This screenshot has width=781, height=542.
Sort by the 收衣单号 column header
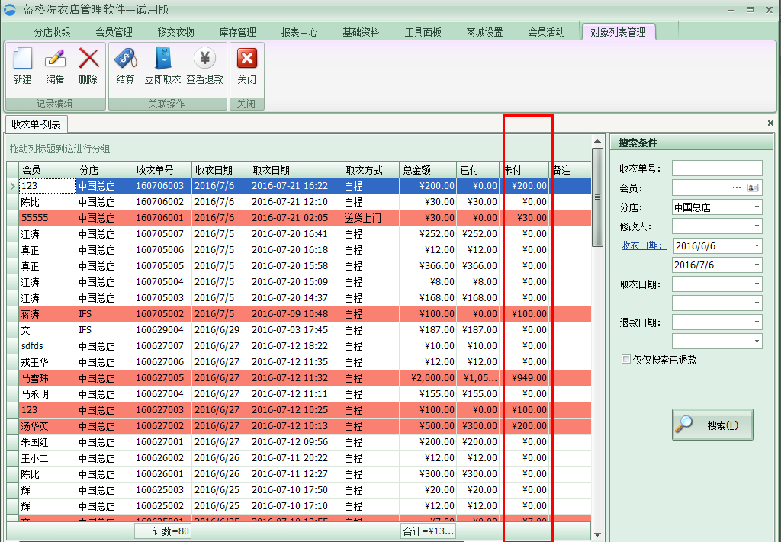click(162, 170)
